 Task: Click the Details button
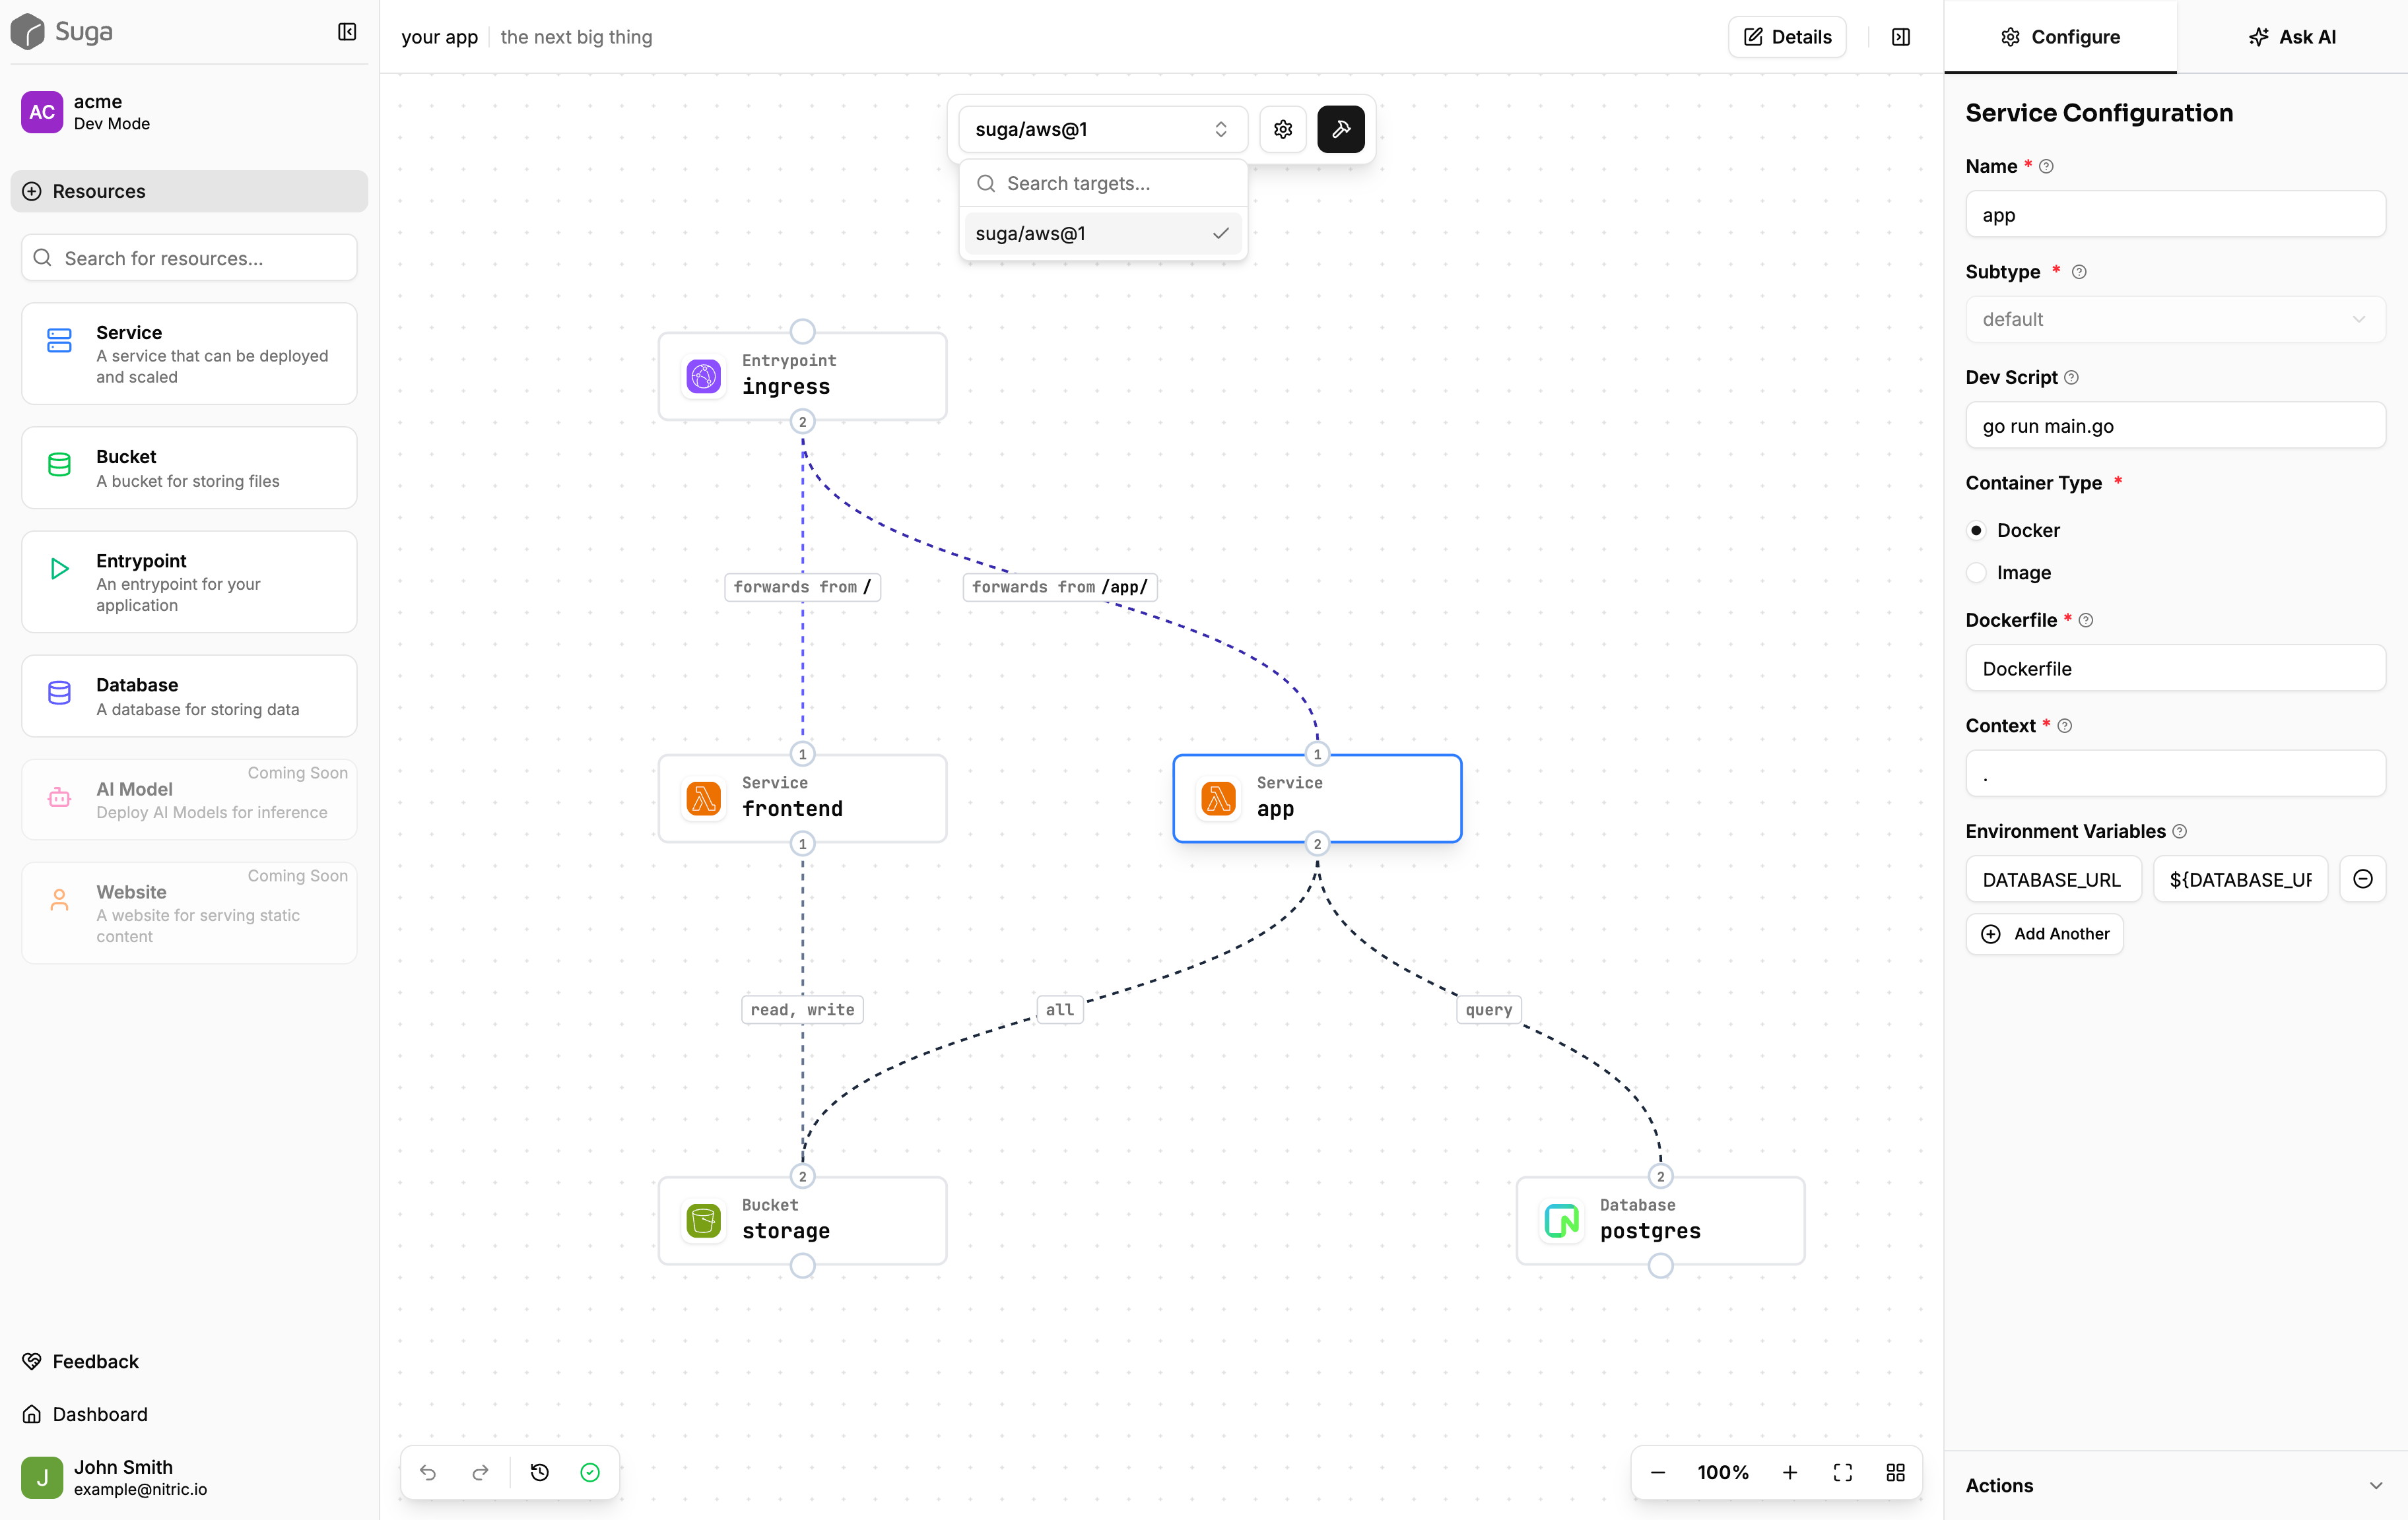1787,37
